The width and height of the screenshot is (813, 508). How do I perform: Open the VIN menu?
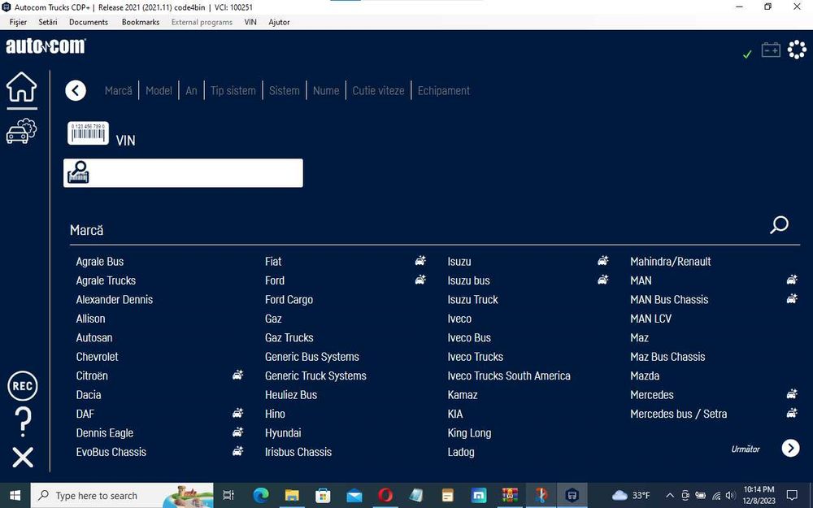[x=250, y=22]
